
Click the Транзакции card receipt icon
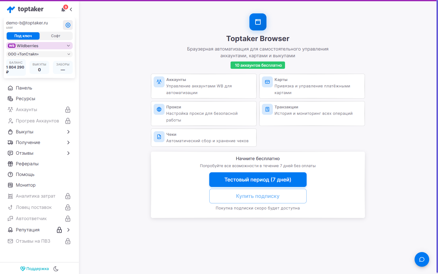[267, 109]
